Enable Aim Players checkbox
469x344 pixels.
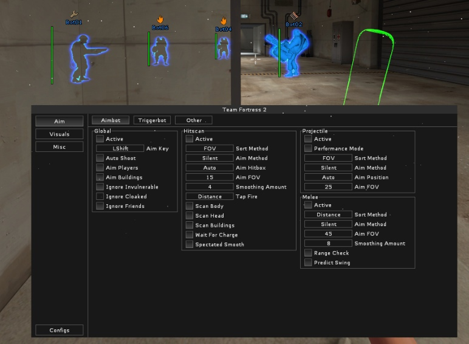[100, 168]
